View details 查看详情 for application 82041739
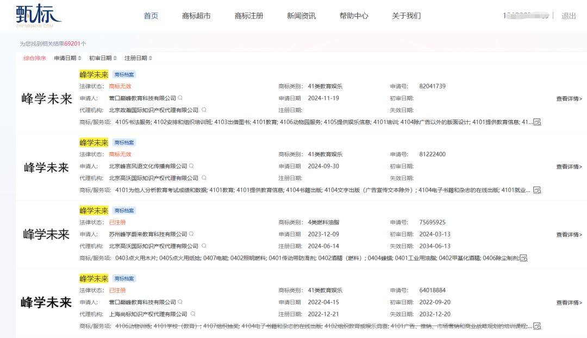The height and width of the screenshot is (338, 587). tap(569, 99)
